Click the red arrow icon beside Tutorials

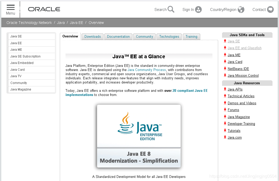(x=225, y=131)
